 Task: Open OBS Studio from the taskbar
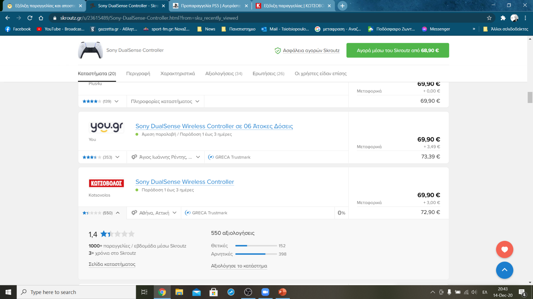point(248,292)
